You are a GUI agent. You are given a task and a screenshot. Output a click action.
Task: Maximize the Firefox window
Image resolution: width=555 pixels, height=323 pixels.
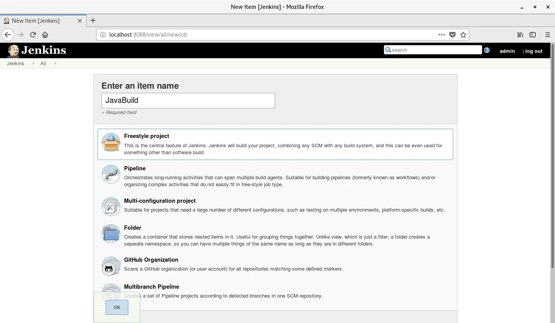[x=535, y=7]
